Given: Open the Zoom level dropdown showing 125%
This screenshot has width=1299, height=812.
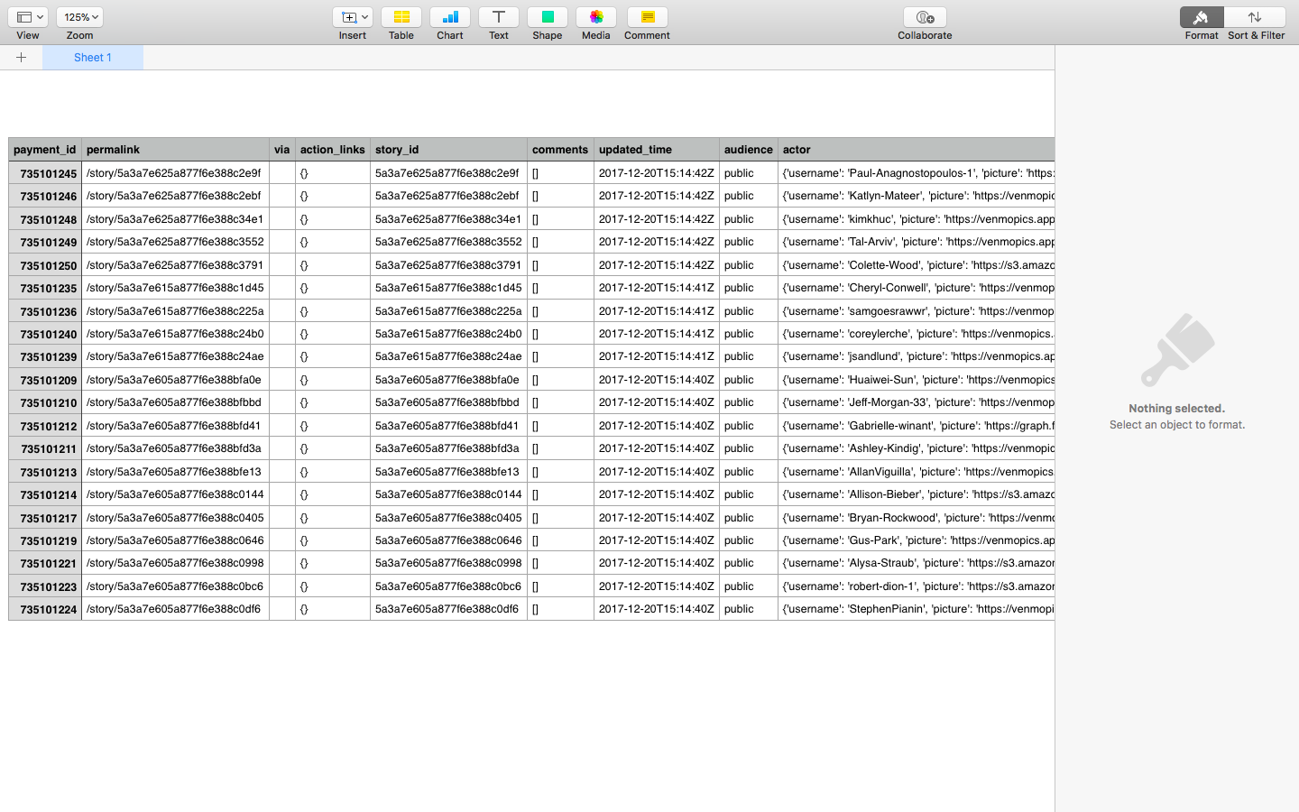Looking at the screenshot, I should pos(79,16).
